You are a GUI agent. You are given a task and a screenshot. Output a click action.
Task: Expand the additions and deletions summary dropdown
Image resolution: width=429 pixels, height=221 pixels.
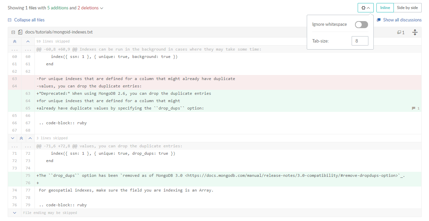tap(102, 8)
